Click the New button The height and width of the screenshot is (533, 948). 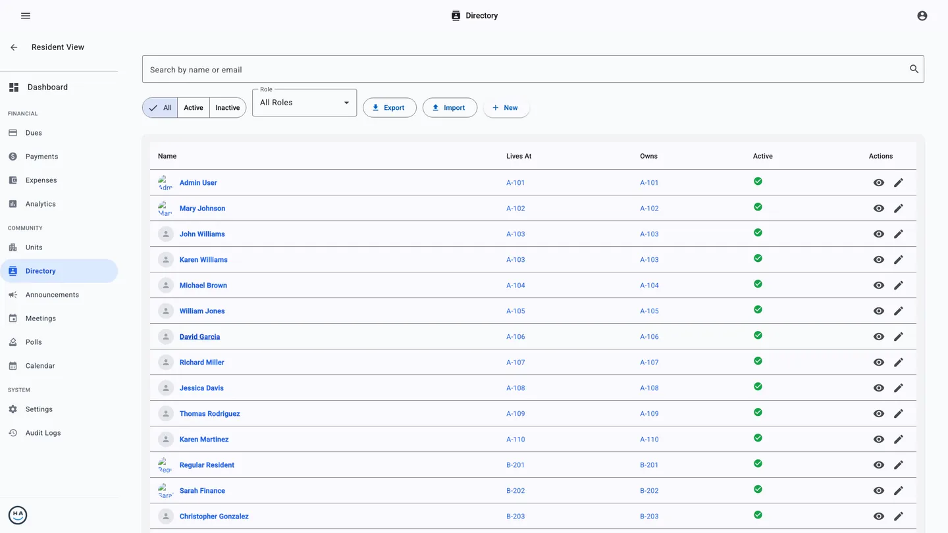click(506, 108)
